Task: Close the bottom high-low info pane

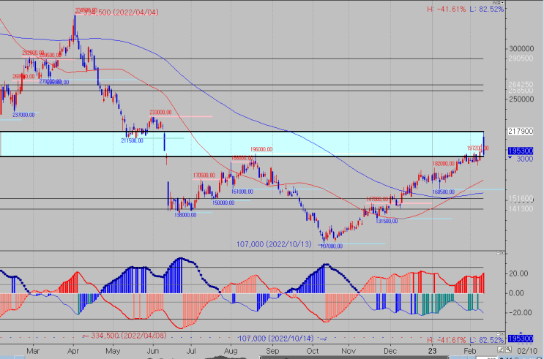Action: [502, 333]
